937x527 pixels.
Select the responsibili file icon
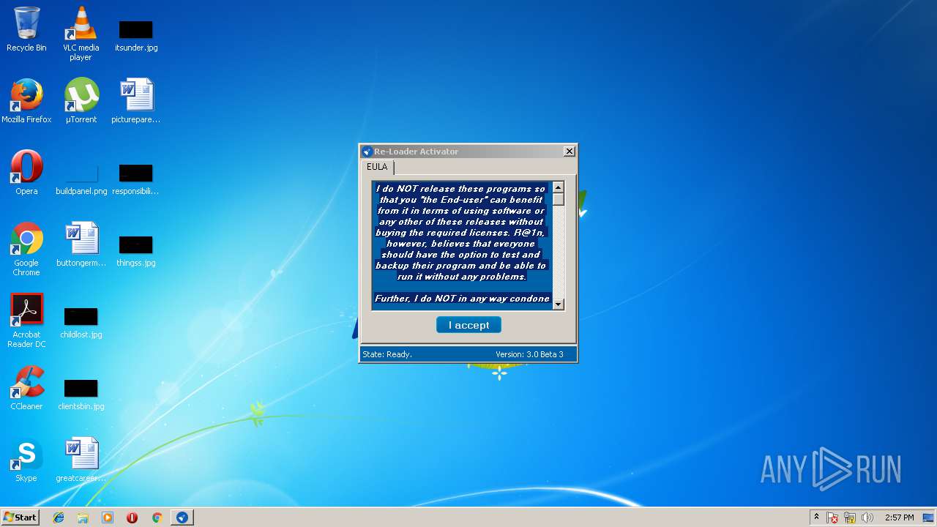tap(136, 180)
